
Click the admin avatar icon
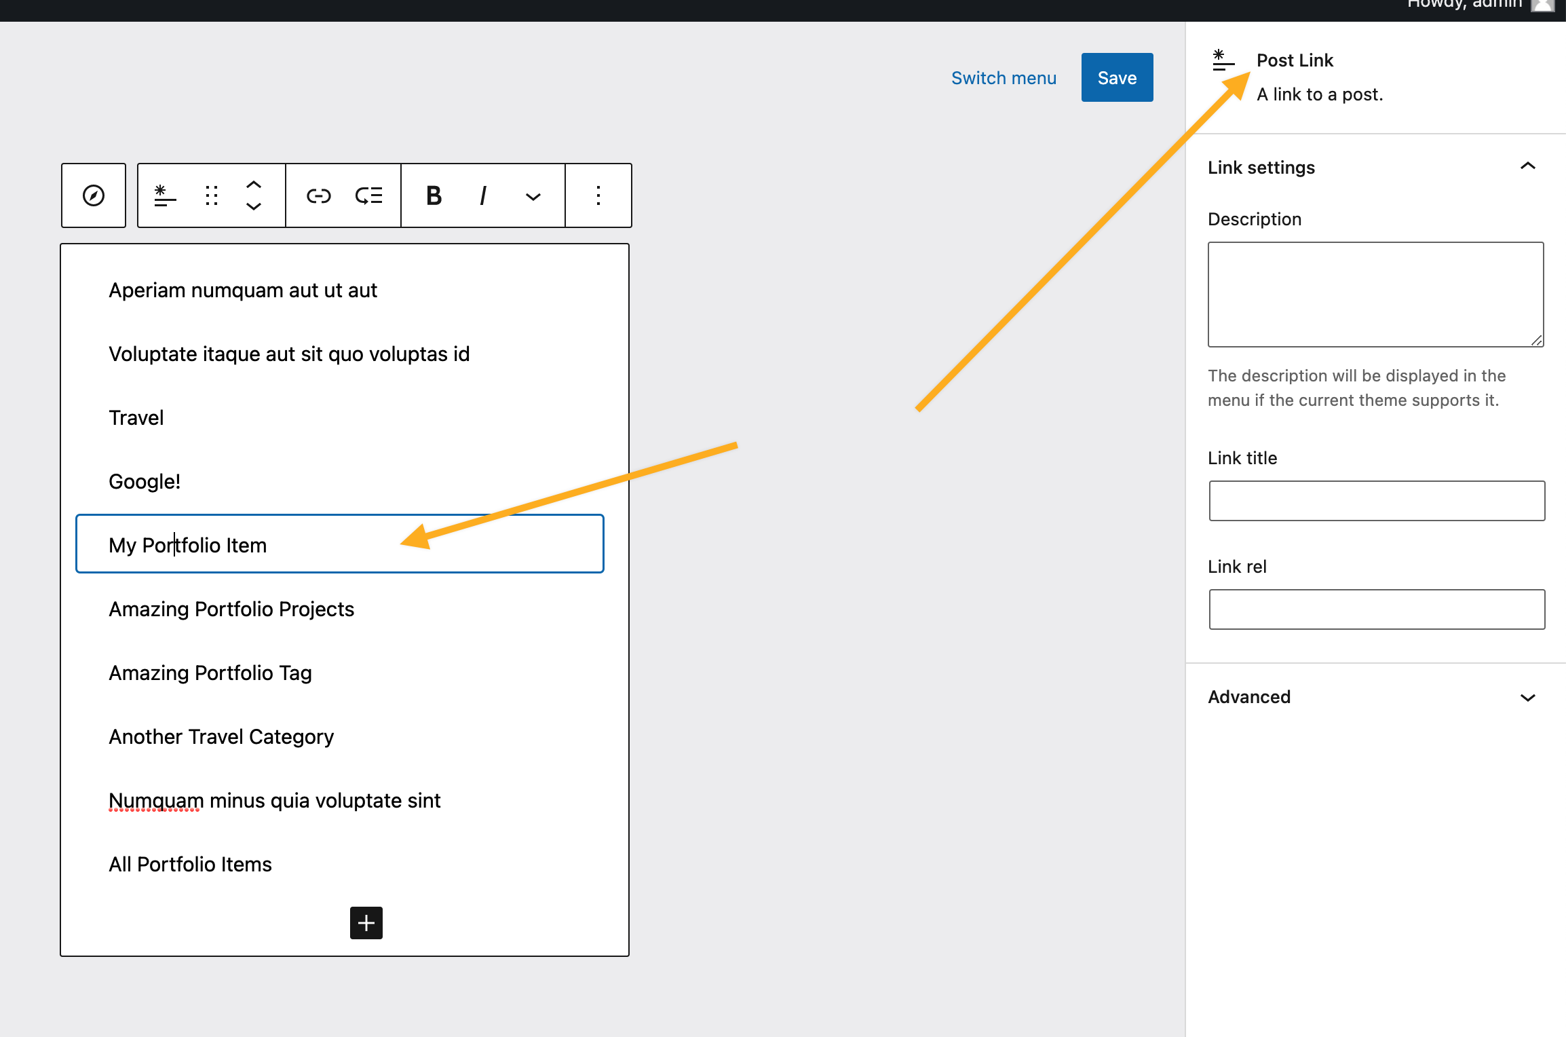point(1544,5)
